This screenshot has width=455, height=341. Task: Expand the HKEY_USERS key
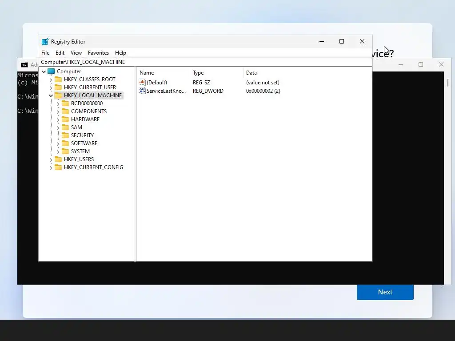(x=51, y=159)
